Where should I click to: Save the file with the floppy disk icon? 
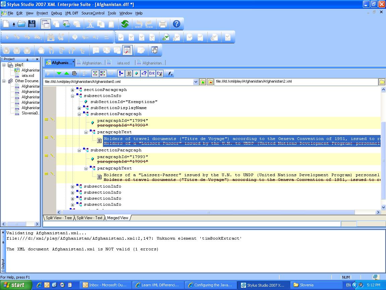(x=32, y=24)
